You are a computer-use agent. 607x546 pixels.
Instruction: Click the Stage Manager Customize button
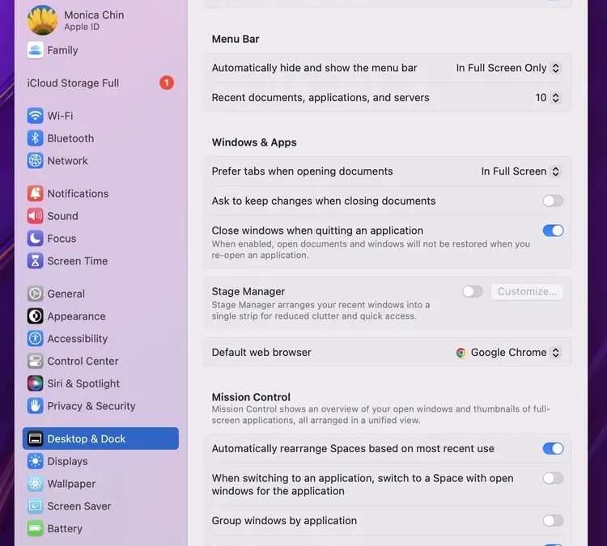click(527, 291)
